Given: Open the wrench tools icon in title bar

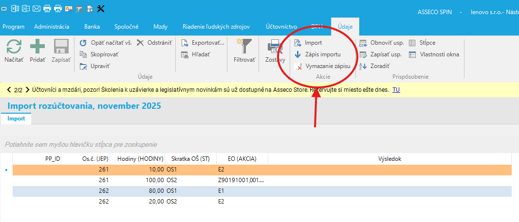Looking at the screenshot, I should point(101,8).
